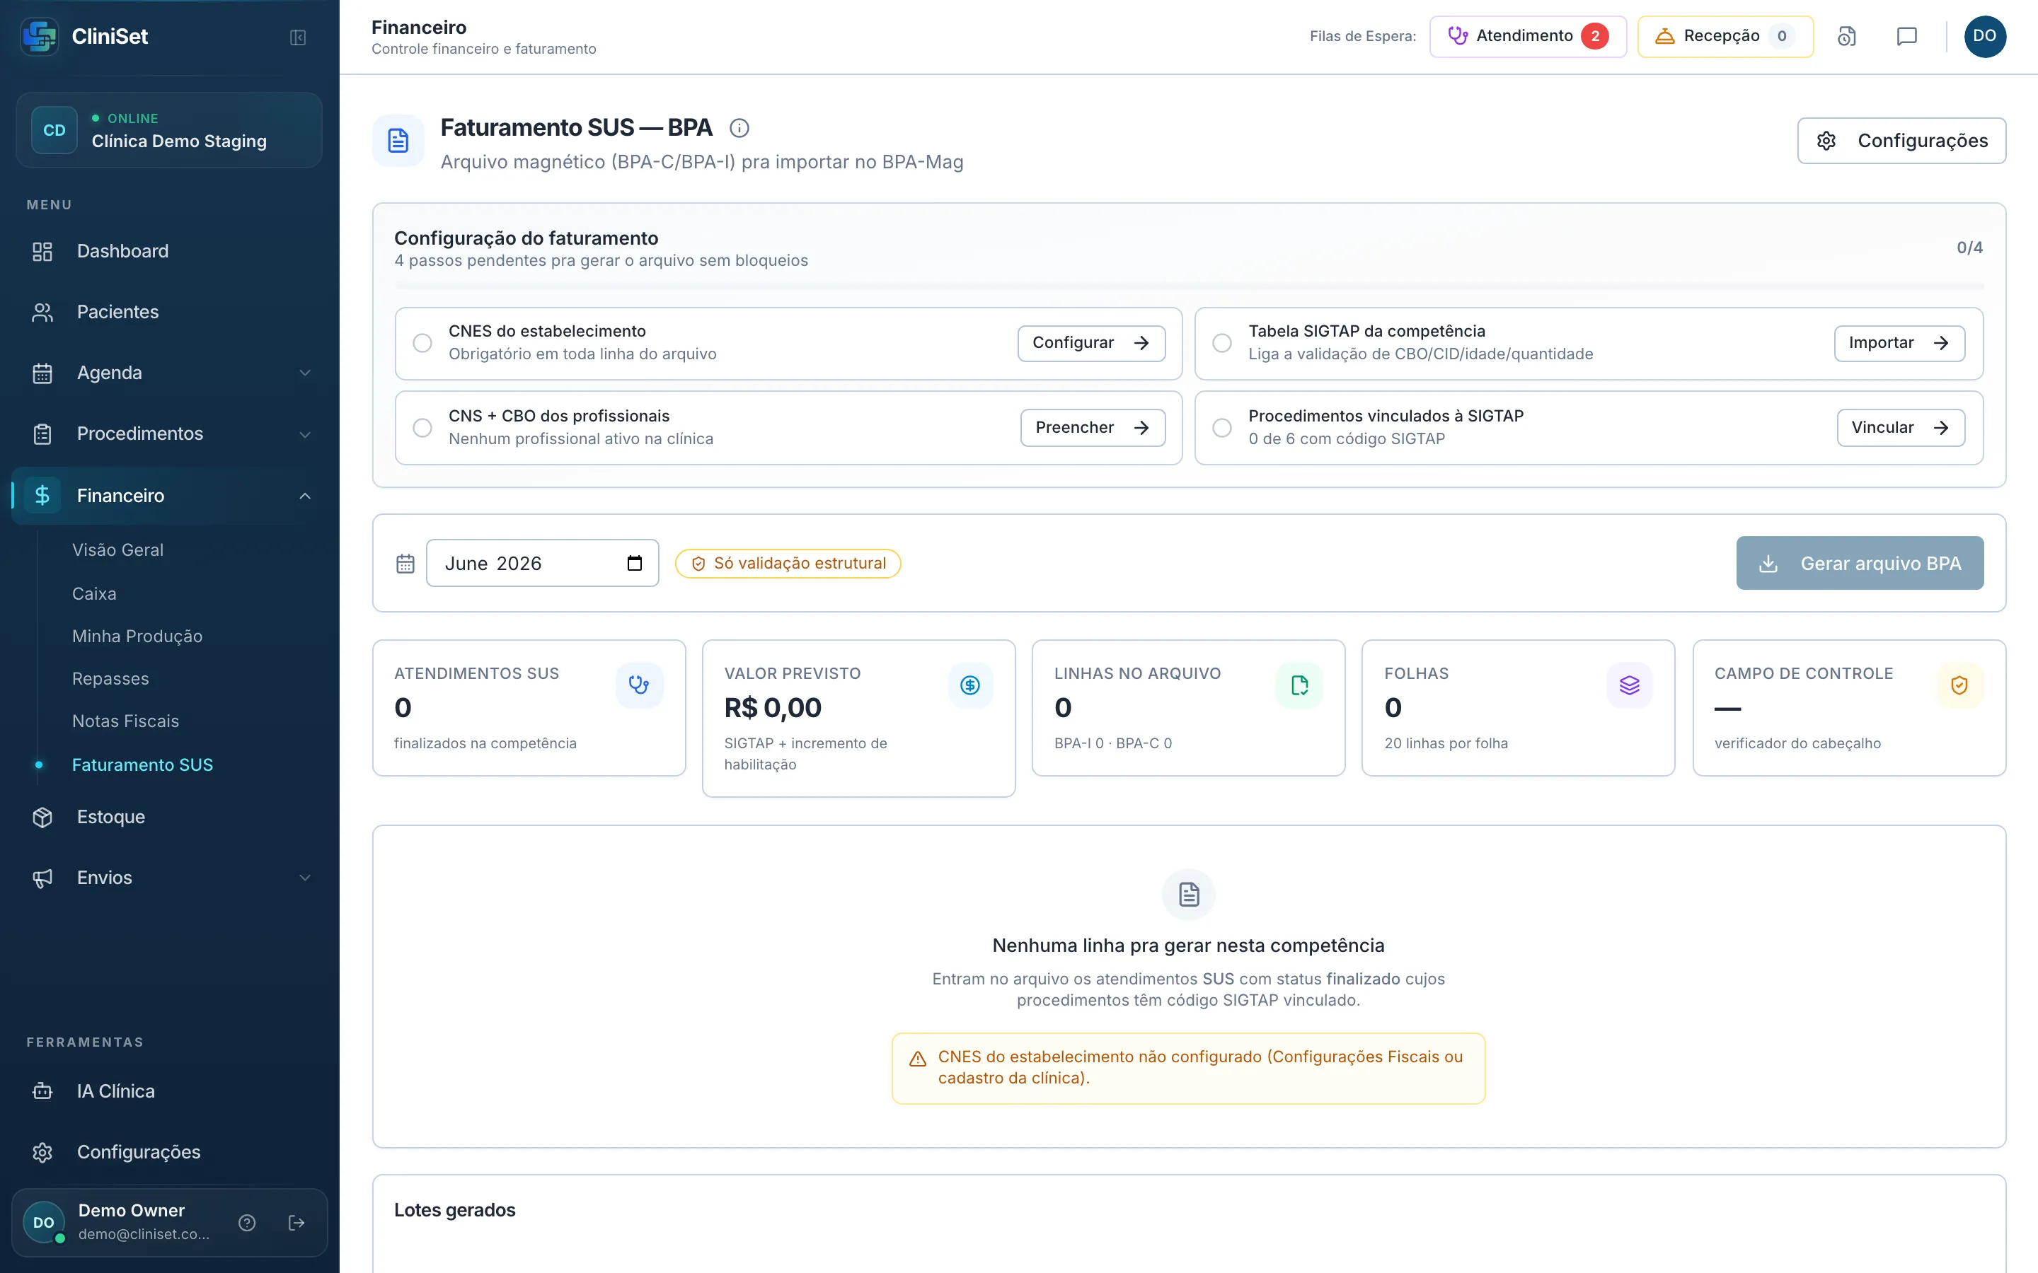This screenshot has width=2038, height=1273.
Task: Click the Agenda calendar icon
Action: click(x=42, y=373)
